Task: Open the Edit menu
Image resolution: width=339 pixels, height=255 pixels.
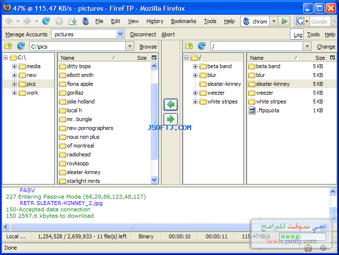Action: point(115,21)
